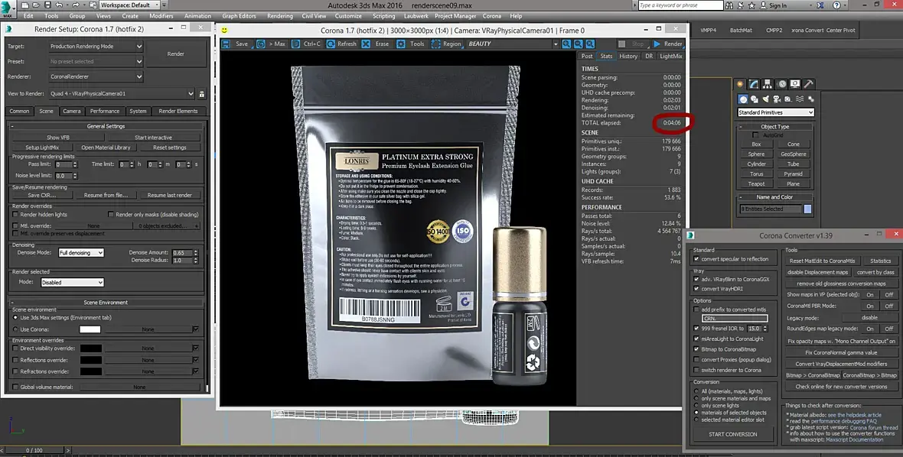The image size is (903, 457).
Task: Click the START CONVERSION button
Action: pyautogui.click(x=732, y=435)
